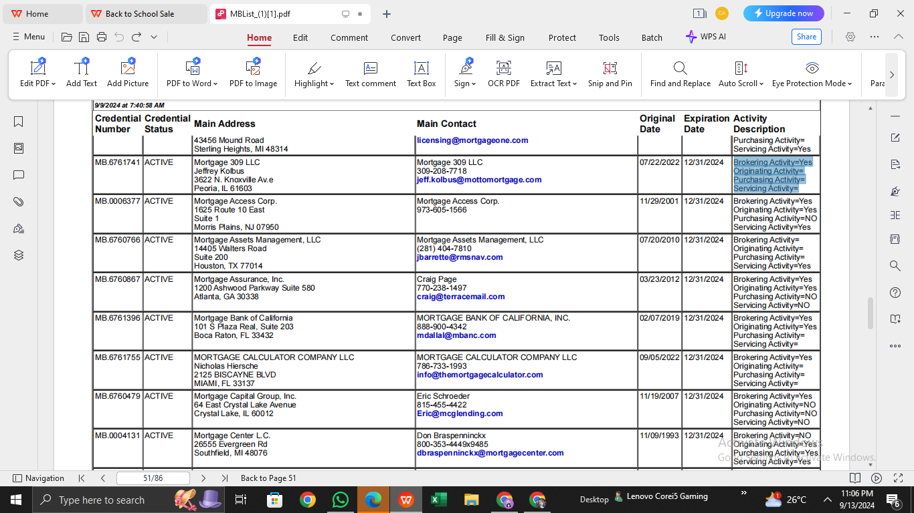Select the Text comment tool

[371, 73]
